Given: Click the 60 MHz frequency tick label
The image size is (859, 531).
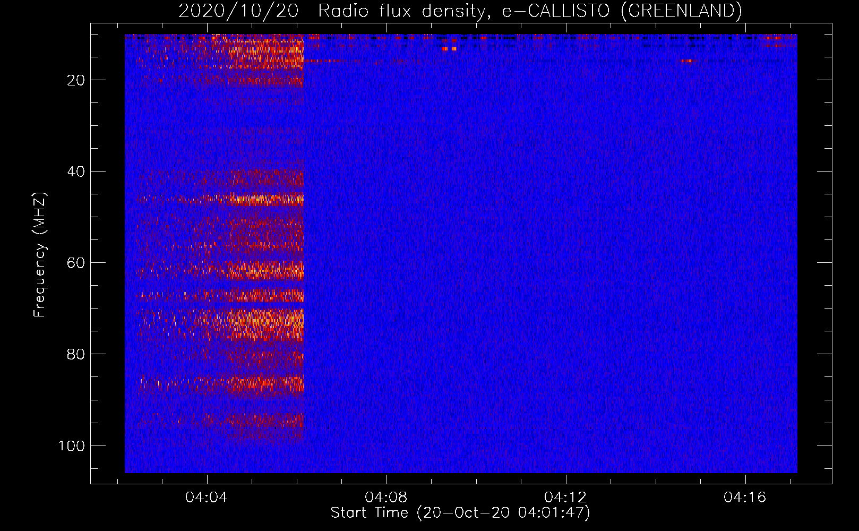Looking at the screenshot, I should (76, 263).
